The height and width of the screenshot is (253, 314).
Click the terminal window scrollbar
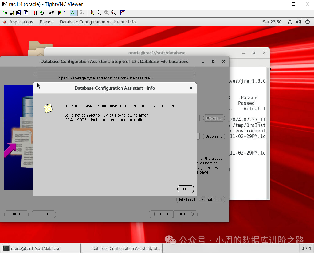coord(268,133)
